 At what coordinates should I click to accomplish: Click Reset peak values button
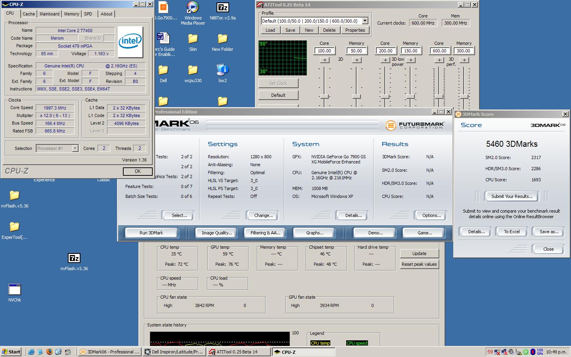[419, 264]
